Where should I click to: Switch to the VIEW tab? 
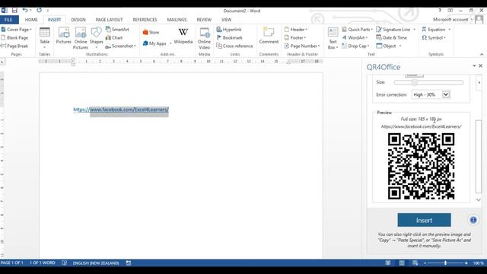coord(227,20)
